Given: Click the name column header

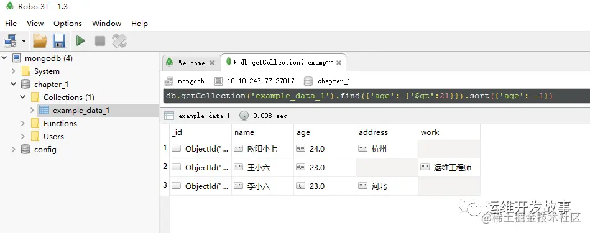Looking at the screenshot, I should pyautogui.click(x=262, y=132).
